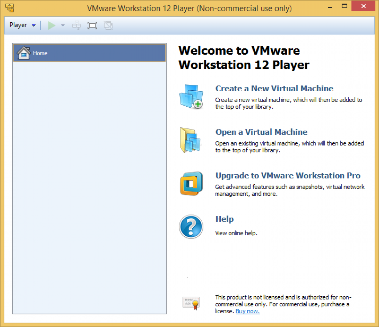Screen dimensions: 379x327
Task: Click the VMware app icon in title bar
Action: pyautogui.click(x=10, y=8)
